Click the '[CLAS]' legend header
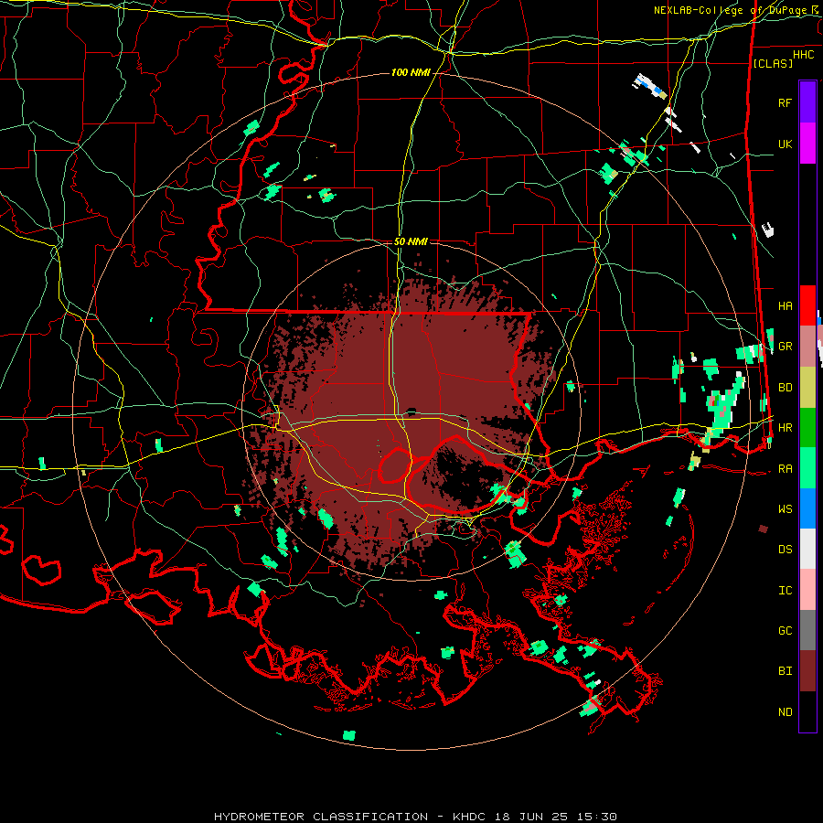 click(x=773, y=63)
